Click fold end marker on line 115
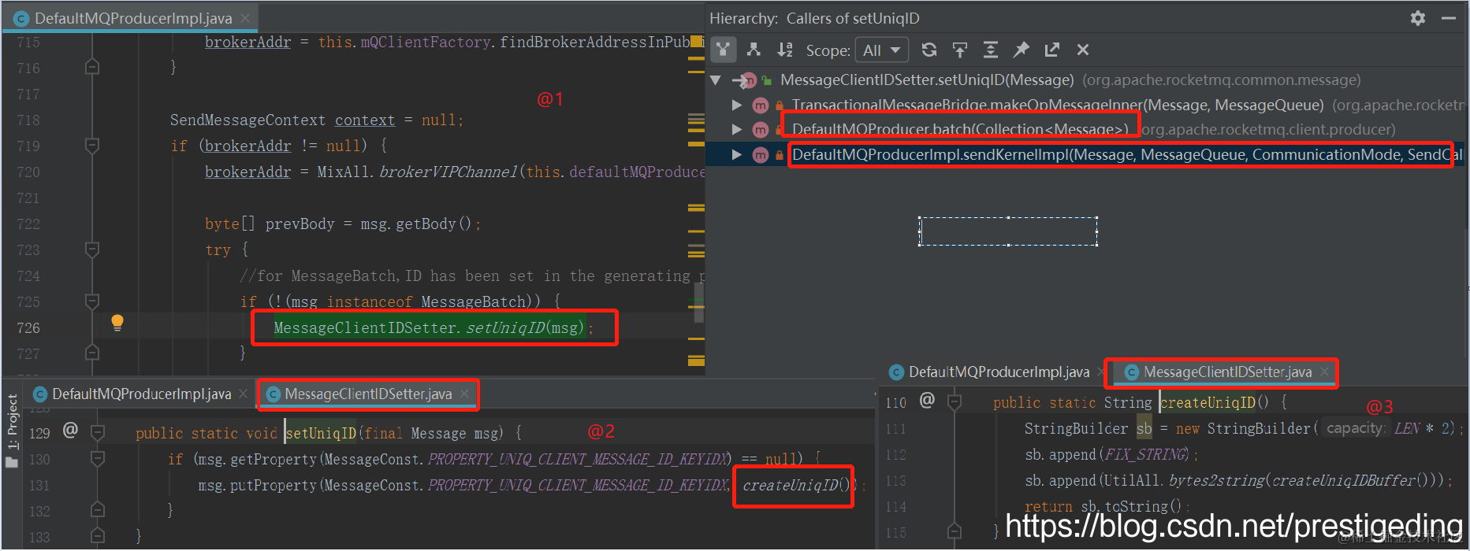 955,532
